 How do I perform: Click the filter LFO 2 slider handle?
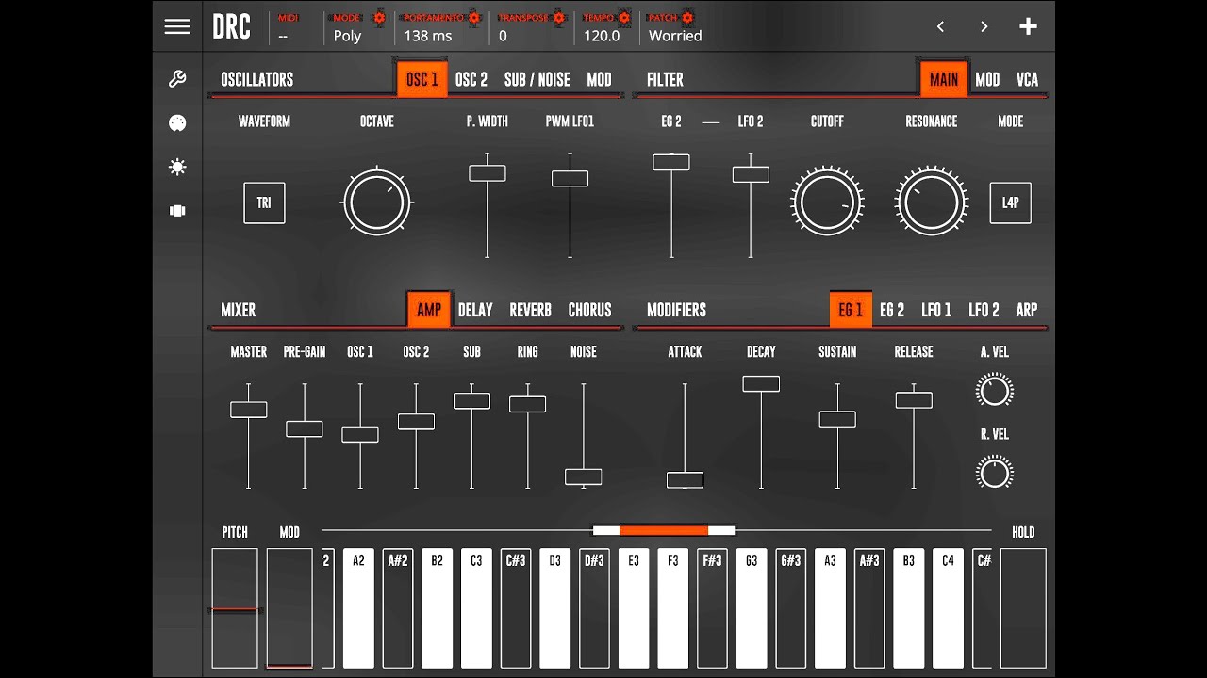click(751, 174)
